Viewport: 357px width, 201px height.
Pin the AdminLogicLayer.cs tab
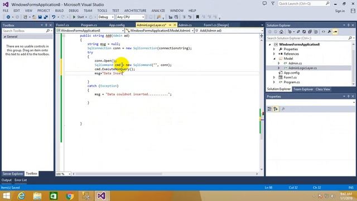(x=170, y=25)
